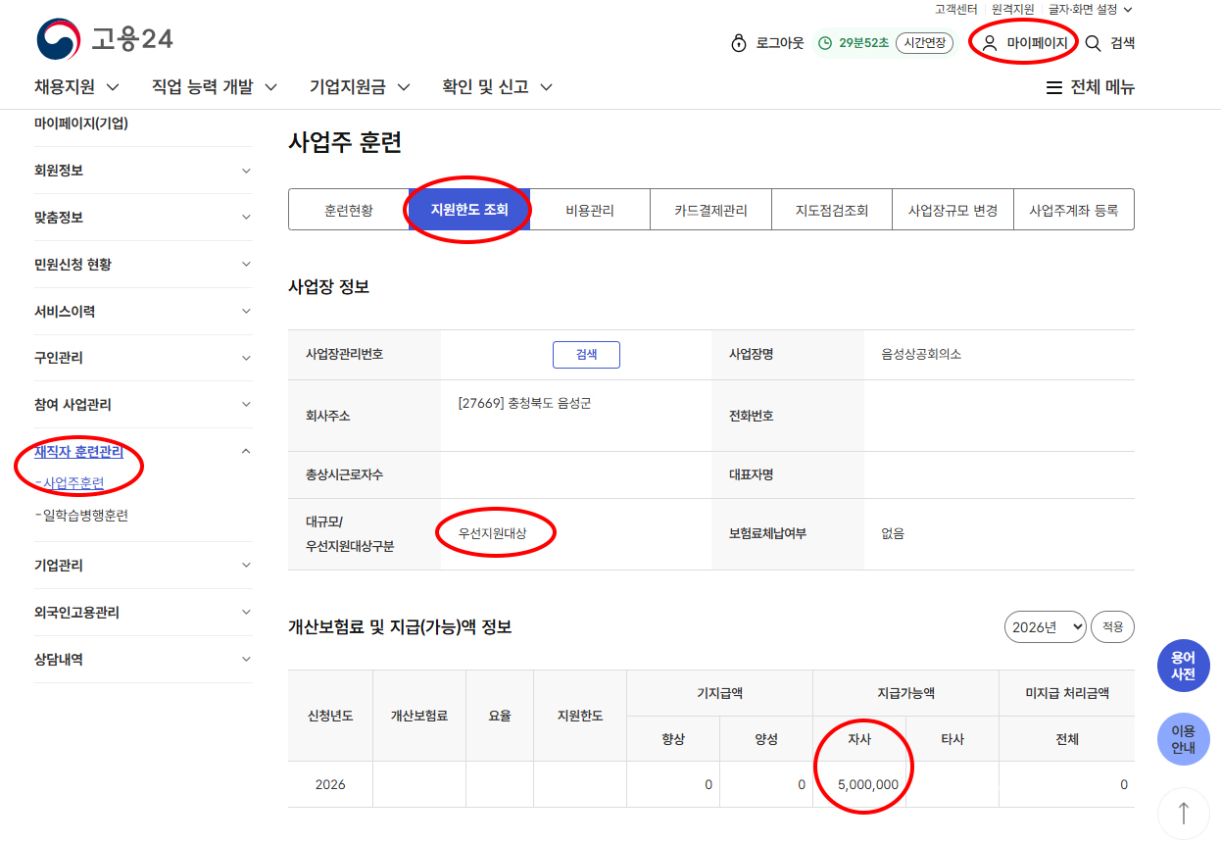Viewport: 1221px width, 844px height.
Task: Open 일학습병행훈련 sidebar link
Action: 85,516
